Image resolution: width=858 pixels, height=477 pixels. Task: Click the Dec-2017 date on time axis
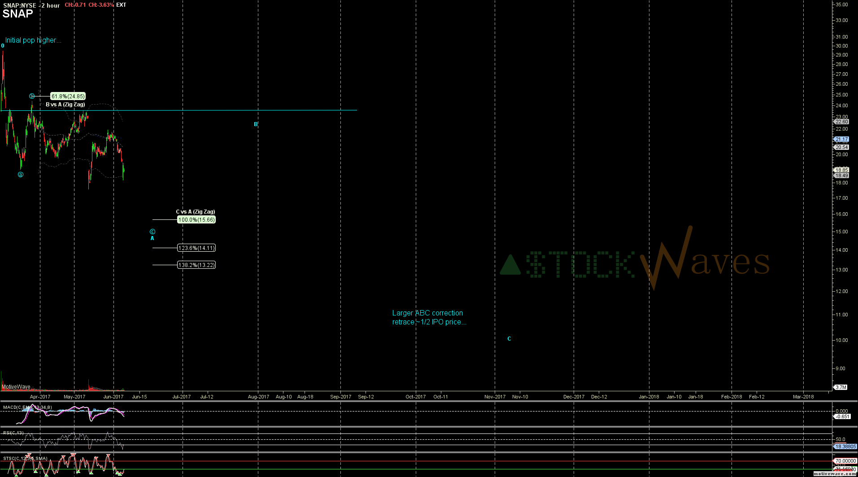click(x=574, y=397)
